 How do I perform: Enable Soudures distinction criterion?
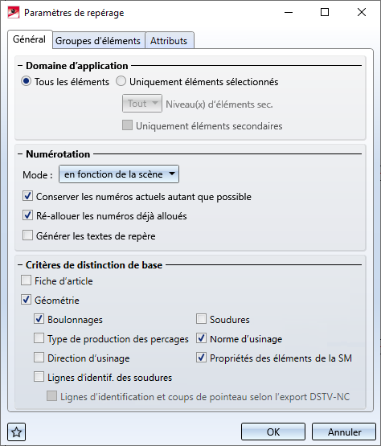(201, 319)
